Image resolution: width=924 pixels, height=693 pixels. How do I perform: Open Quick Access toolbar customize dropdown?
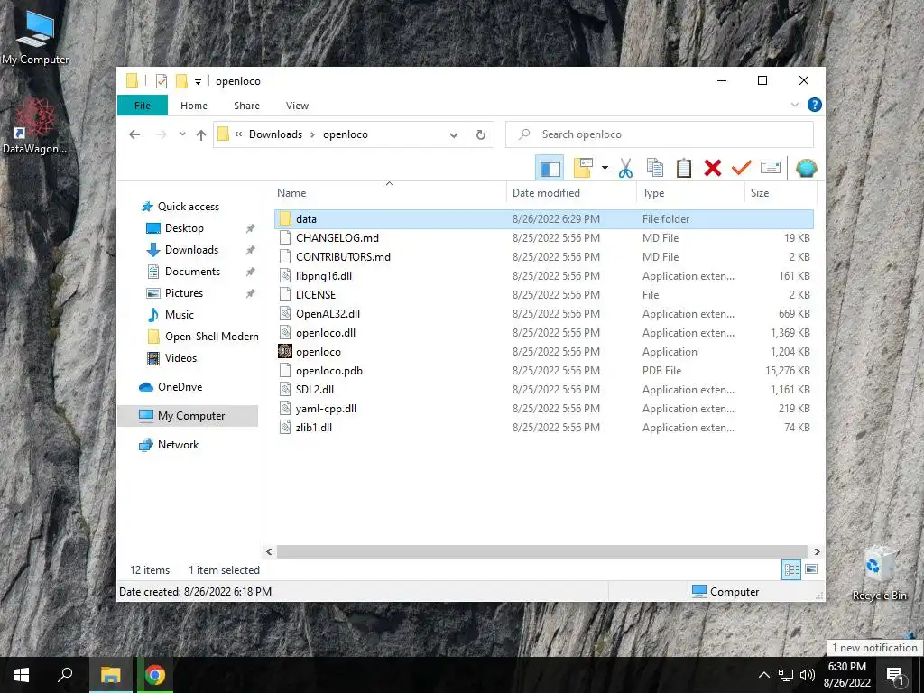pyautogui.click(x=198, y=82)
